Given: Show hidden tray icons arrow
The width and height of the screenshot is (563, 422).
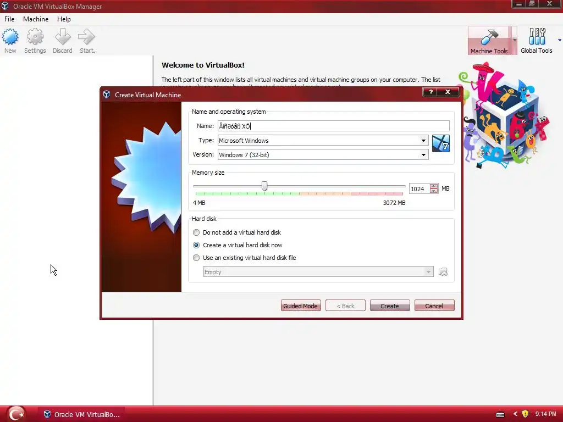Looking at the screenshot, I should (515, 414).
